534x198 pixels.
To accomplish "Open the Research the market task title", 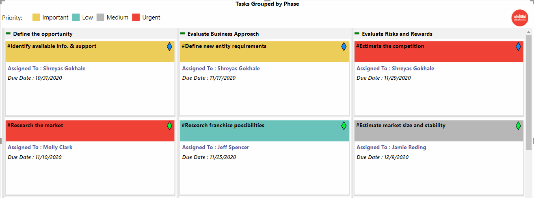I will pos(35,126).
